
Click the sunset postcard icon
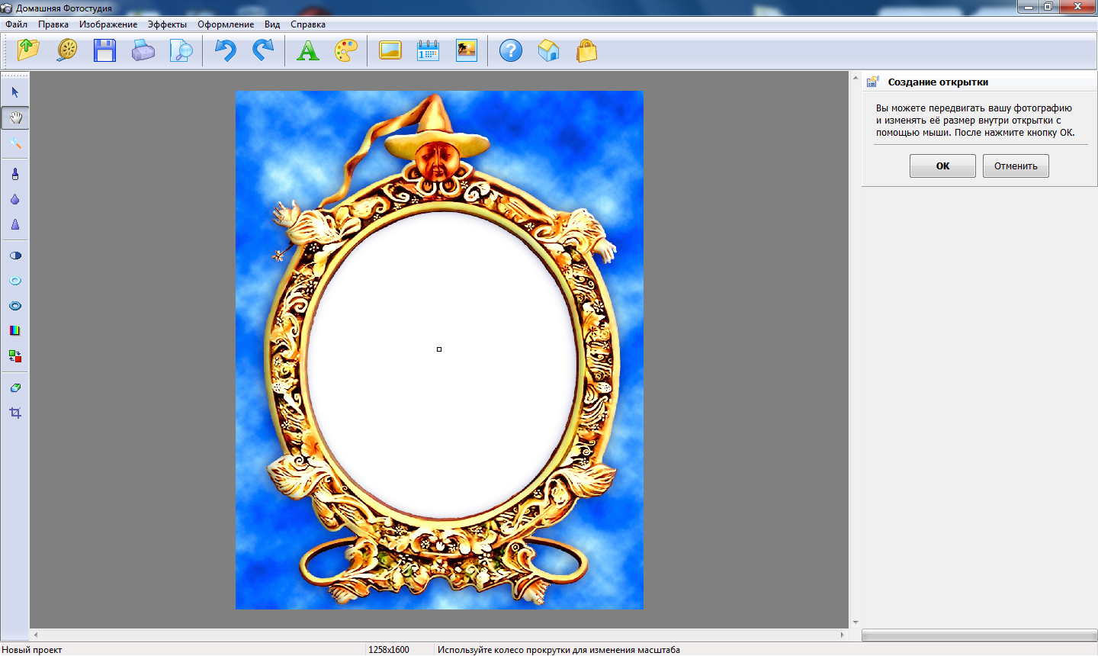pyautogui.click(x=467, y=51)
